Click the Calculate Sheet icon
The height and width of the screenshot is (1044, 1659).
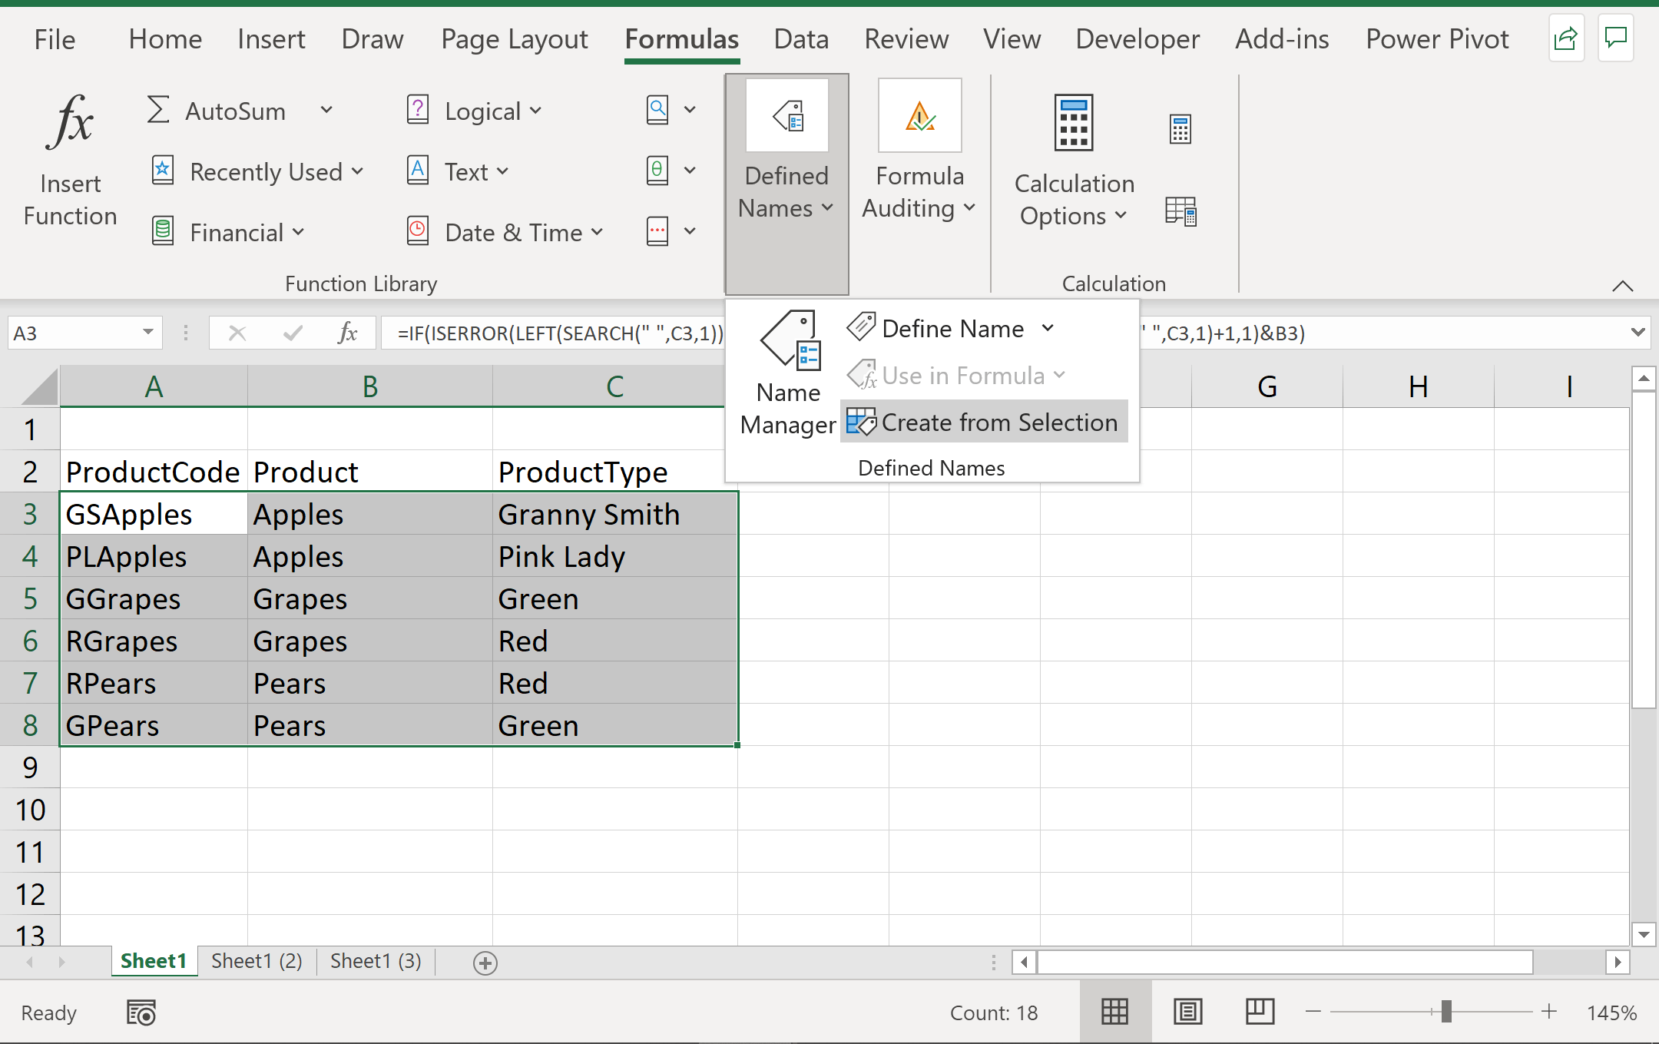click(1180, 211)
